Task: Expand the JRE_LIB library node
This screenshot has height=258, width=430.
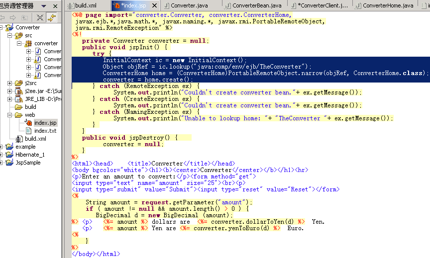Action: click(x=9, y=99)
